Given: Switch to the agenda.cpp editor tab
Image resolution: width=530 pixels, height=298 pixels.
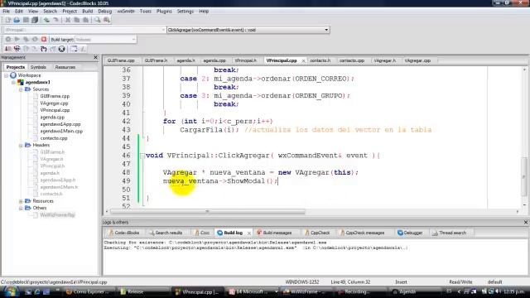Looking at the screenshot, I should point(214,60).
